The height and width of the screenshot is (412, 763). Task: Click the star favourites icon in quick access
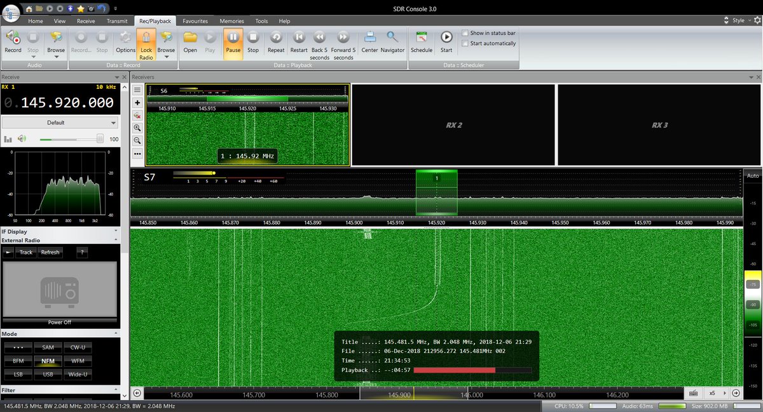[81, 9]
